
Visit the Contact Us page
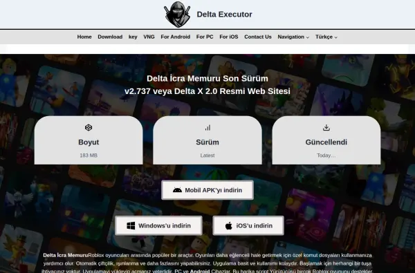tap(258, 37)
